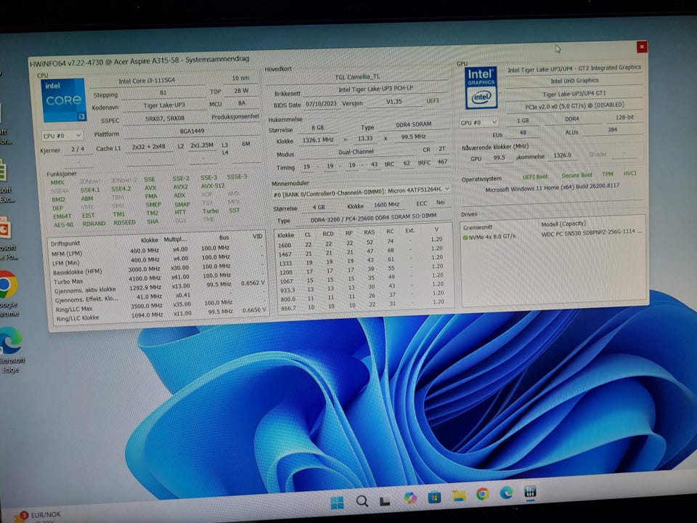This screenshot has height=523, width=697.
Task: Click the RDSEED feature flag
Action: point(124,222)
